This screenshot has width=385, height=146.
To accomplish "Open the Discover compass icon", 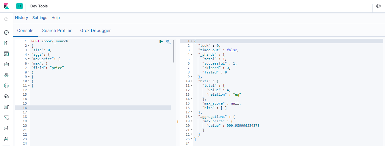I will tap(6, 32).
